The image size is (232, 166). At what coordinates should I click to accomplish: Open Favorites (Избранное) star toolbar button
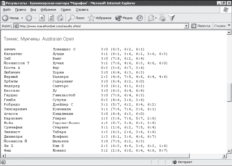pyautogui.click(x=100, y=18)
